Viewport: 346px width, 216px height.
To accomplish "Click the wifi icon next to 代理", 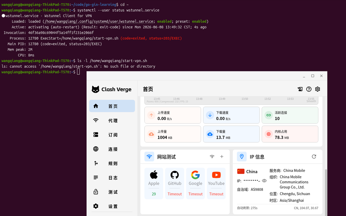I will pyautogui.click(x=96, y=120).
